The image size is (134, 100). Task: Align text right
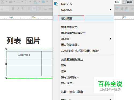click(39, 9)
